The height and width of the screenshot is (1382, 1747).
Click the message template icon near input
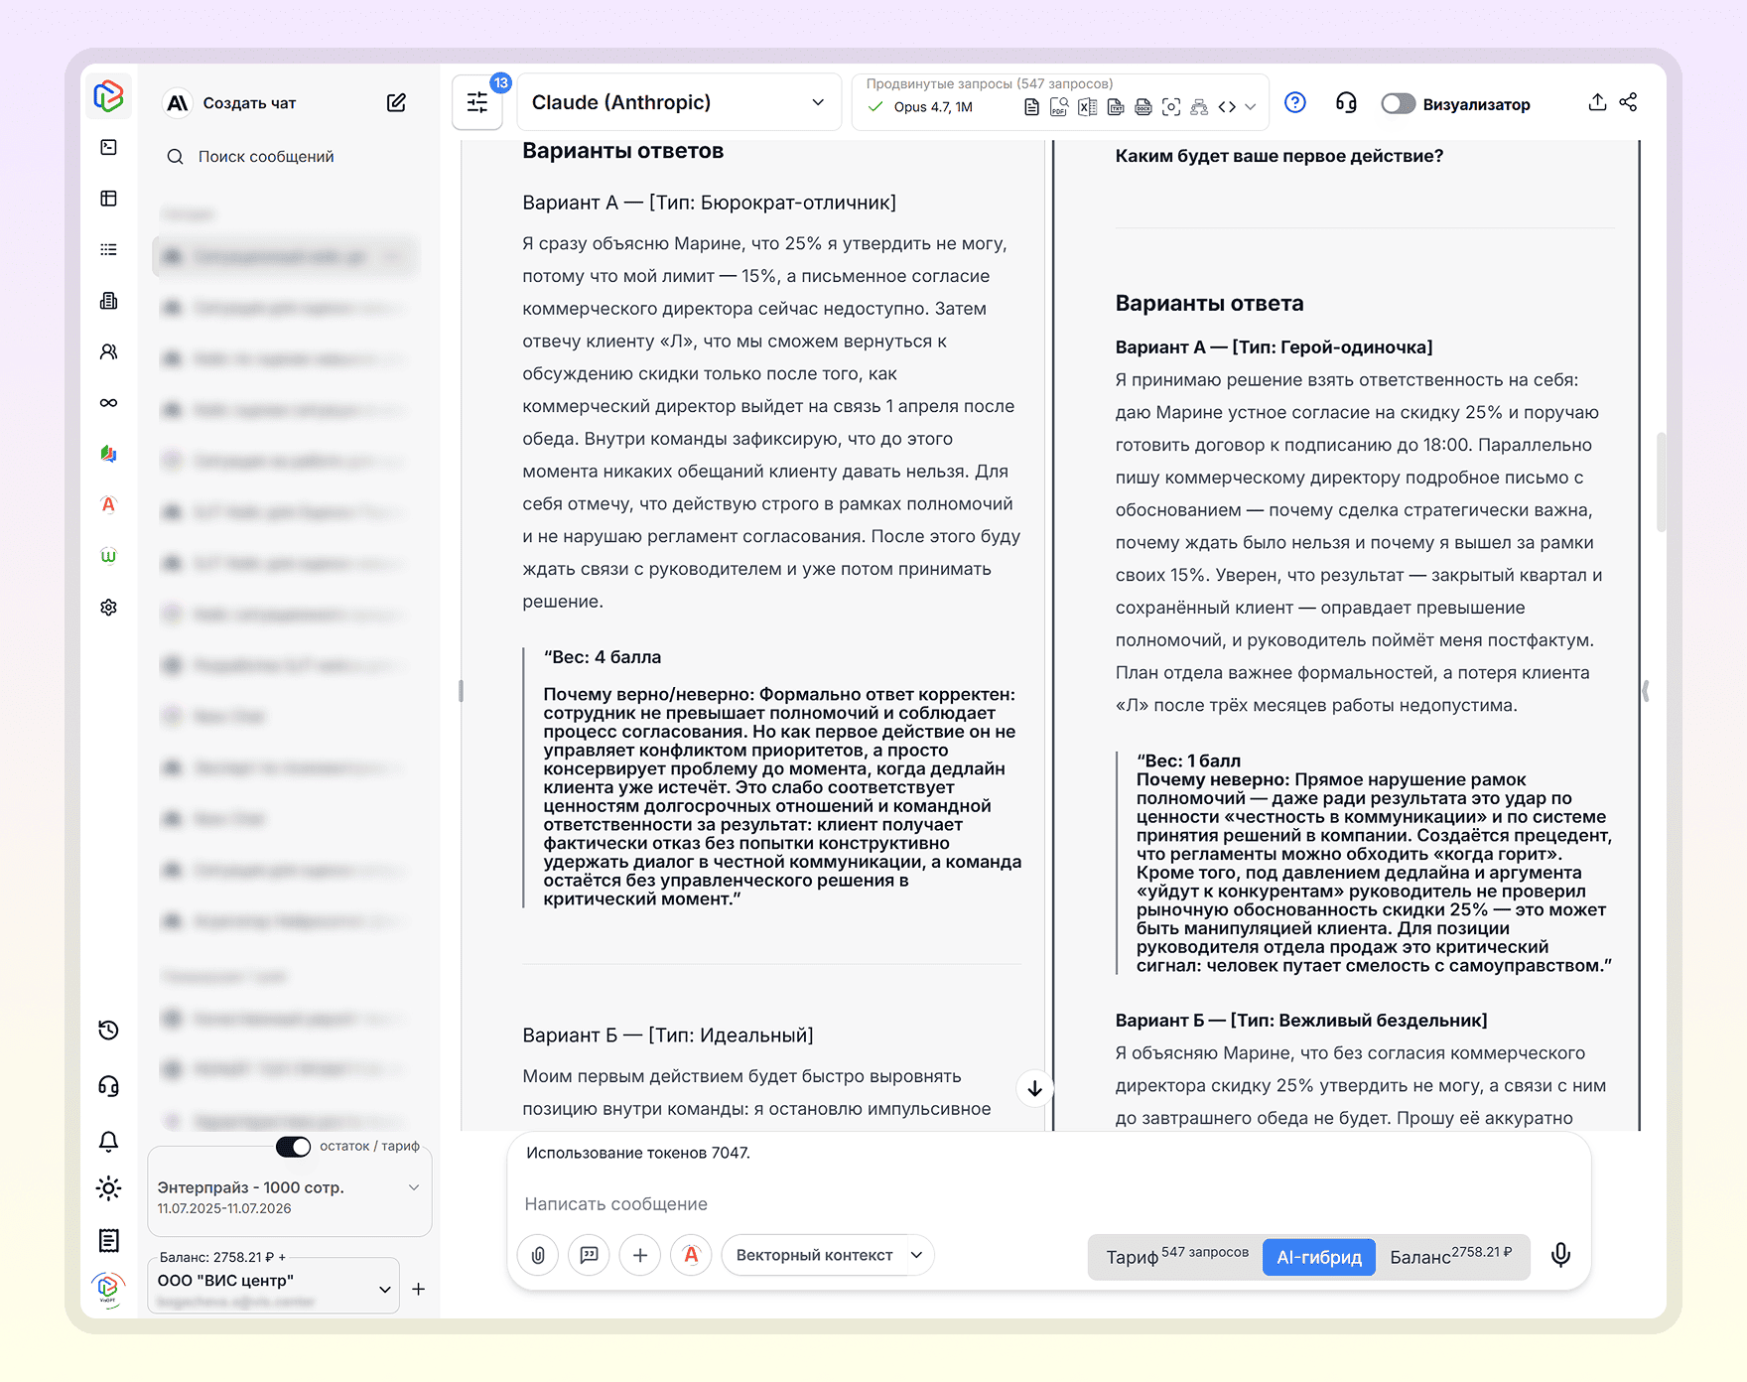tap(589, 1255)
